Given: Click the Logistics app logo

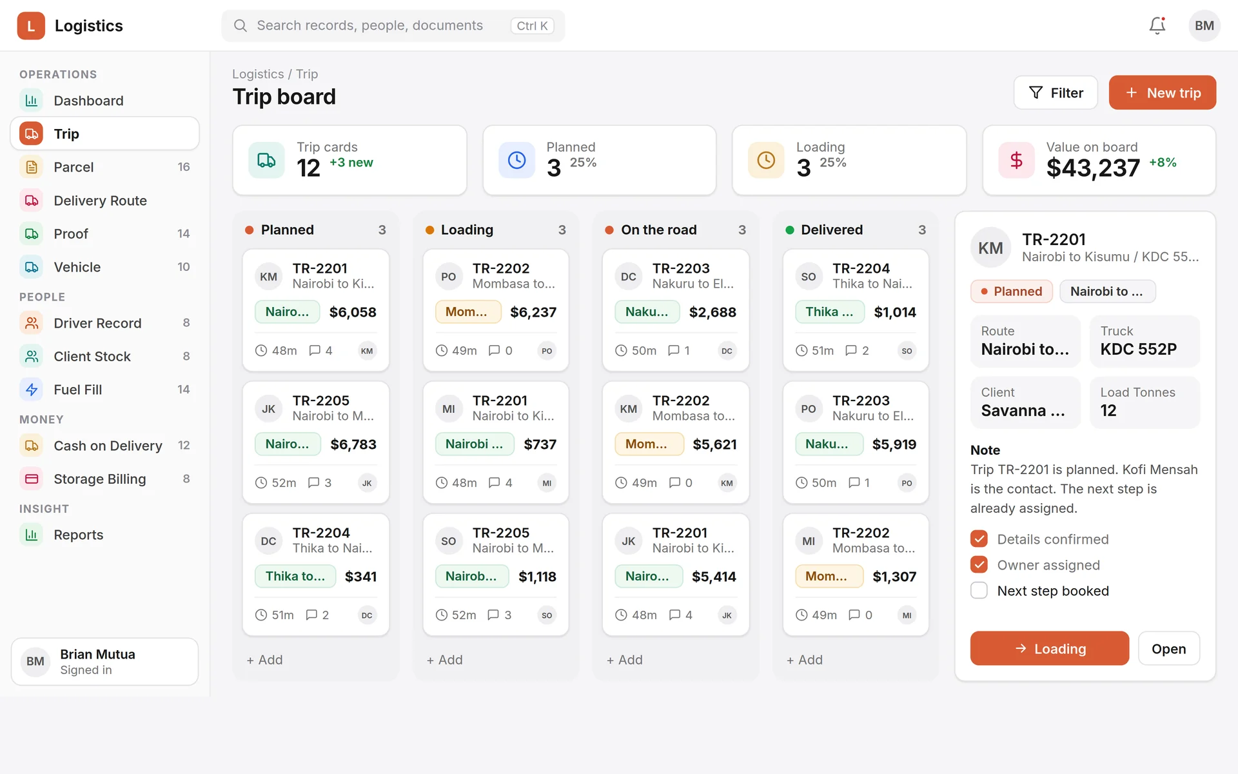Looking at the screenshot, I should pos(31,26).
